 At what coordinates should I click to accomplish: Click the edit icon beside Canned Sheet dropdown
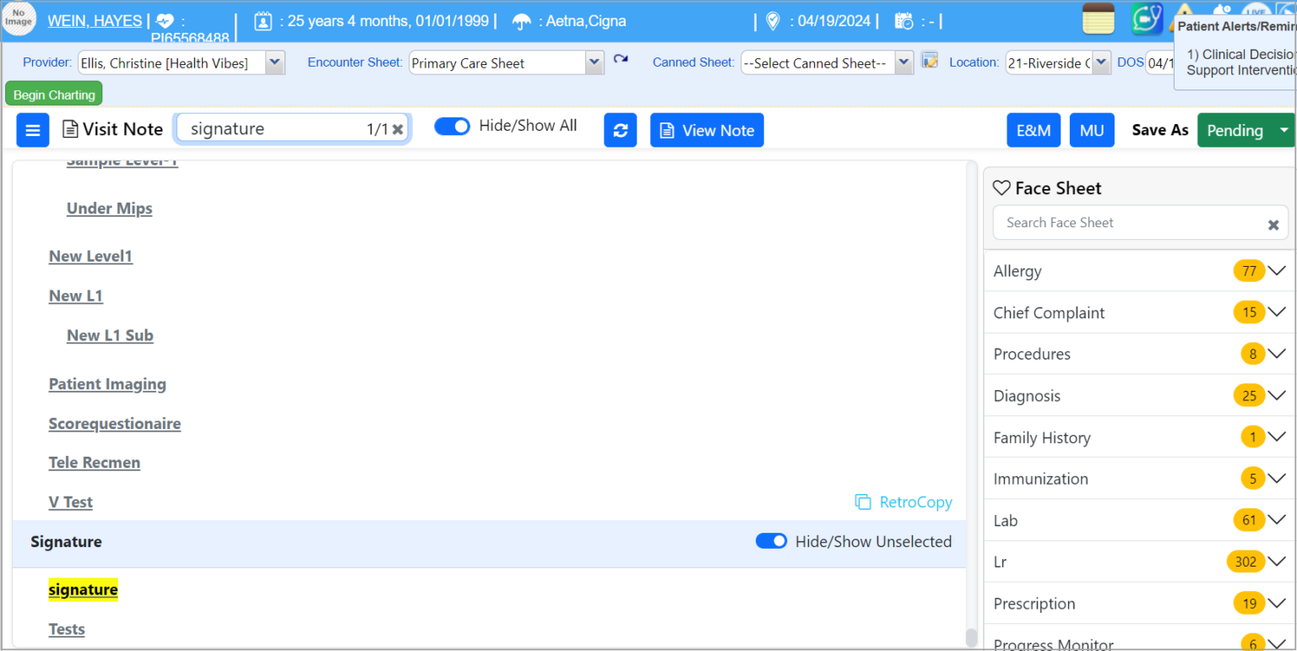click(x=930, y=62)
